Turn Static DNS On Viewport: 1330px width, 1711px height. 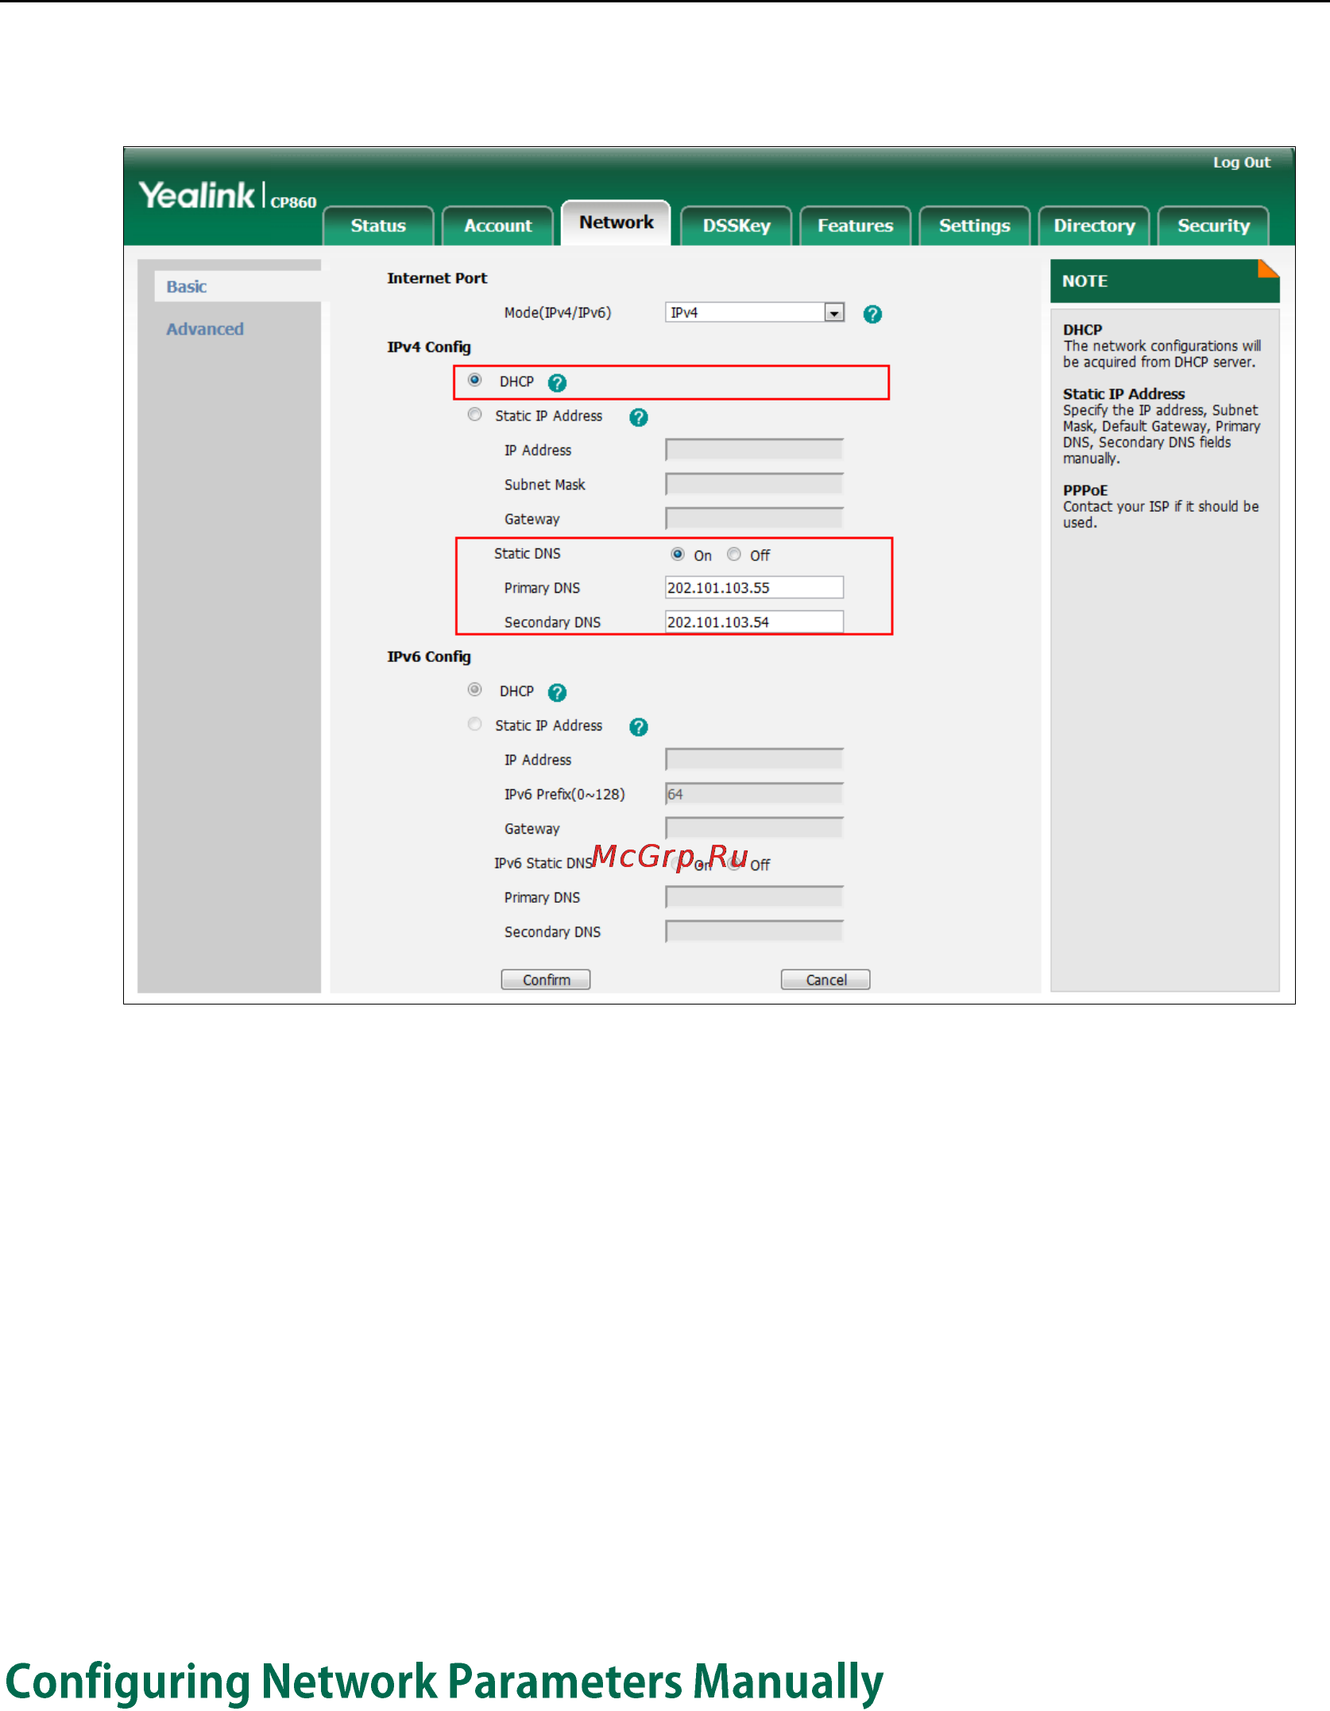pos(678,554)
